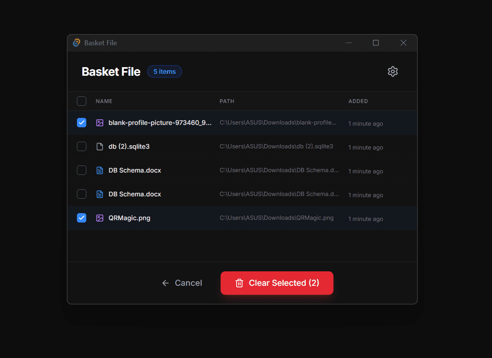Image resolution: width=492 pixels, height=358 pixels.
Task: Uncheck the blank-profile-picture row checkbox
Action: (82, 123)
